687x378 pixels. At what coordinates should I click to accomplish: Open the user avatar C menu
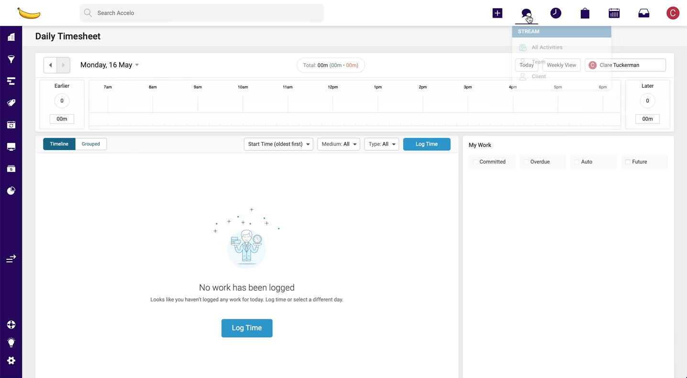673,13
